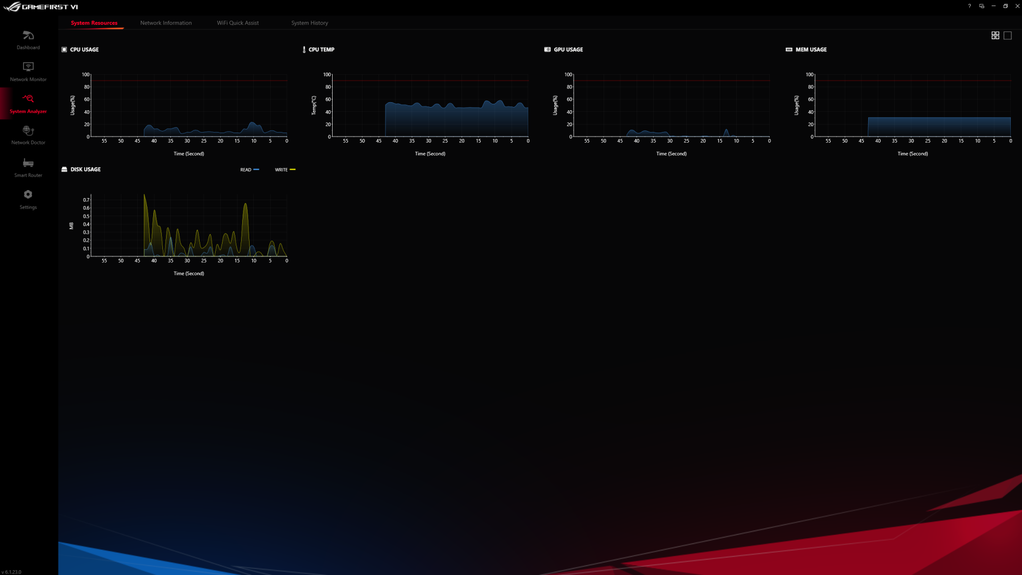Click the CPU TEMP thermometer icon
The image size is (1022, 575).
(304, 50)
